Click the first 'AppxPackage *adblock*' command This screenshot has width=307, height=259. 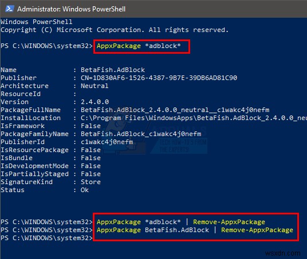click(139, 46)
